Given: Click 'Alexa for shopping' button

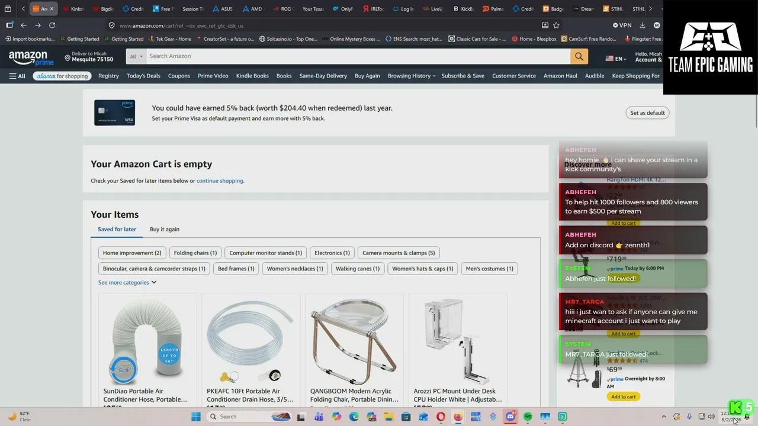Looking at the screenshot, I should point(62,76).
